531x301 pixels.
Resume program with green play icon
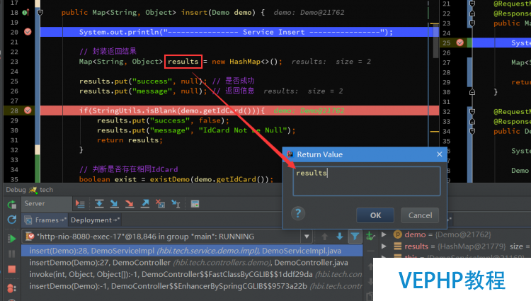point(12,239)
